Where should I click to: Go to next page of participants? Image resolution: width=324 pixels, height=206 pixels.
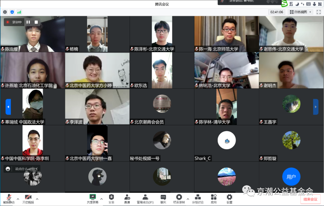tap(316, 107)
